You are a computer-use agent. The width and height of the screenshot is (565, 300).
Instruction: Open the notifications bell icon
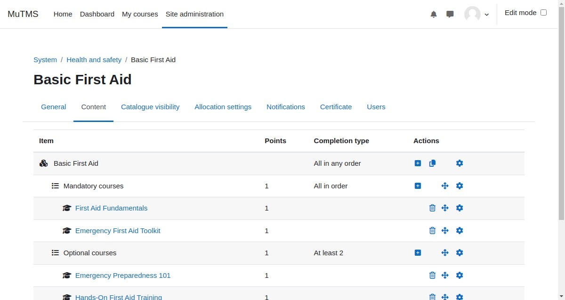pos(434,14)
